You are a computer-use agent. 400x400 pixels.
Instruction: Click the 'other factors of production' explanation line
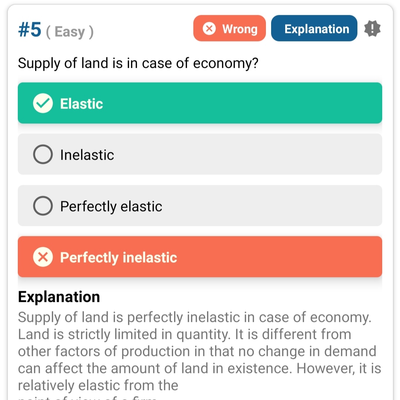[197, 351]
